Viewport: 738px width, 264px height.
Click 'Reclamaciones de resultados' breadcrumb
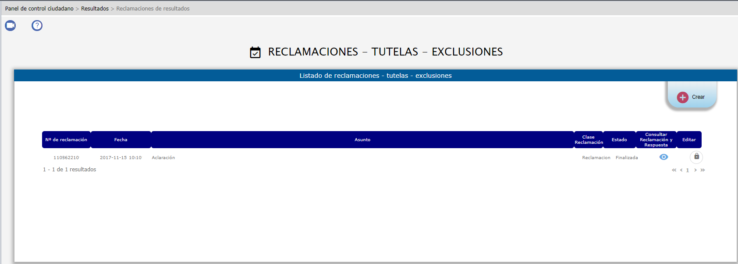[x=153, y=9]
